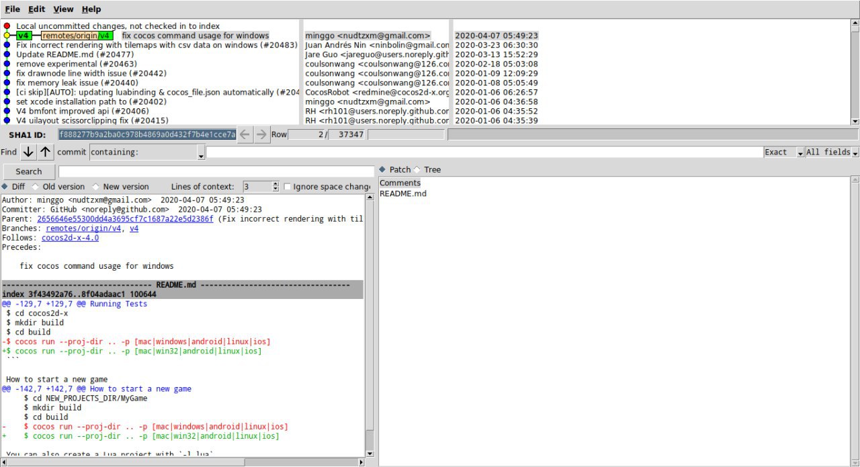Viewport: 860px width, 467px height.
Task: Click the CocosRobot author entry
Action: (377, 92)
